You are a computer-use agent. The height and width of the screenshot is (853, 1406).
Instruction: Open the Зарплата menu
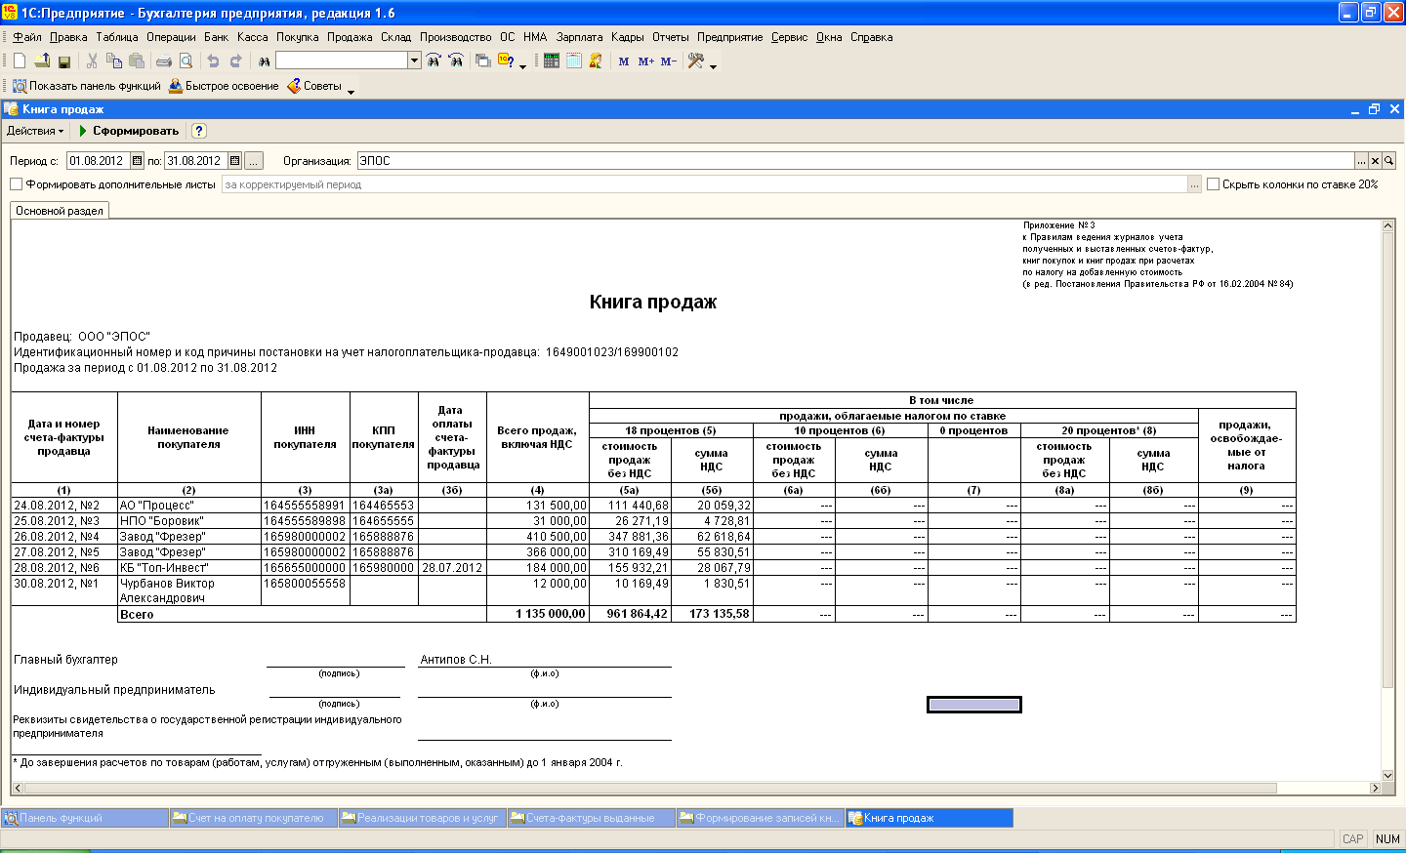point(580,37)
